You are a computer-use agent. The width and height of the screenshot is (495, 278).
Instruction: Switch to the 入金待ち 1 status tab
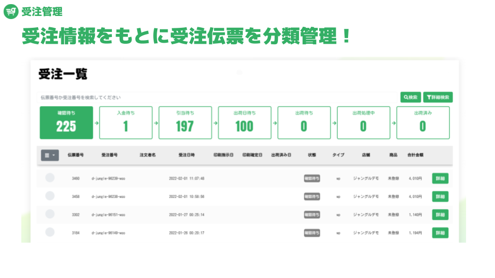(x=126, y=123)
